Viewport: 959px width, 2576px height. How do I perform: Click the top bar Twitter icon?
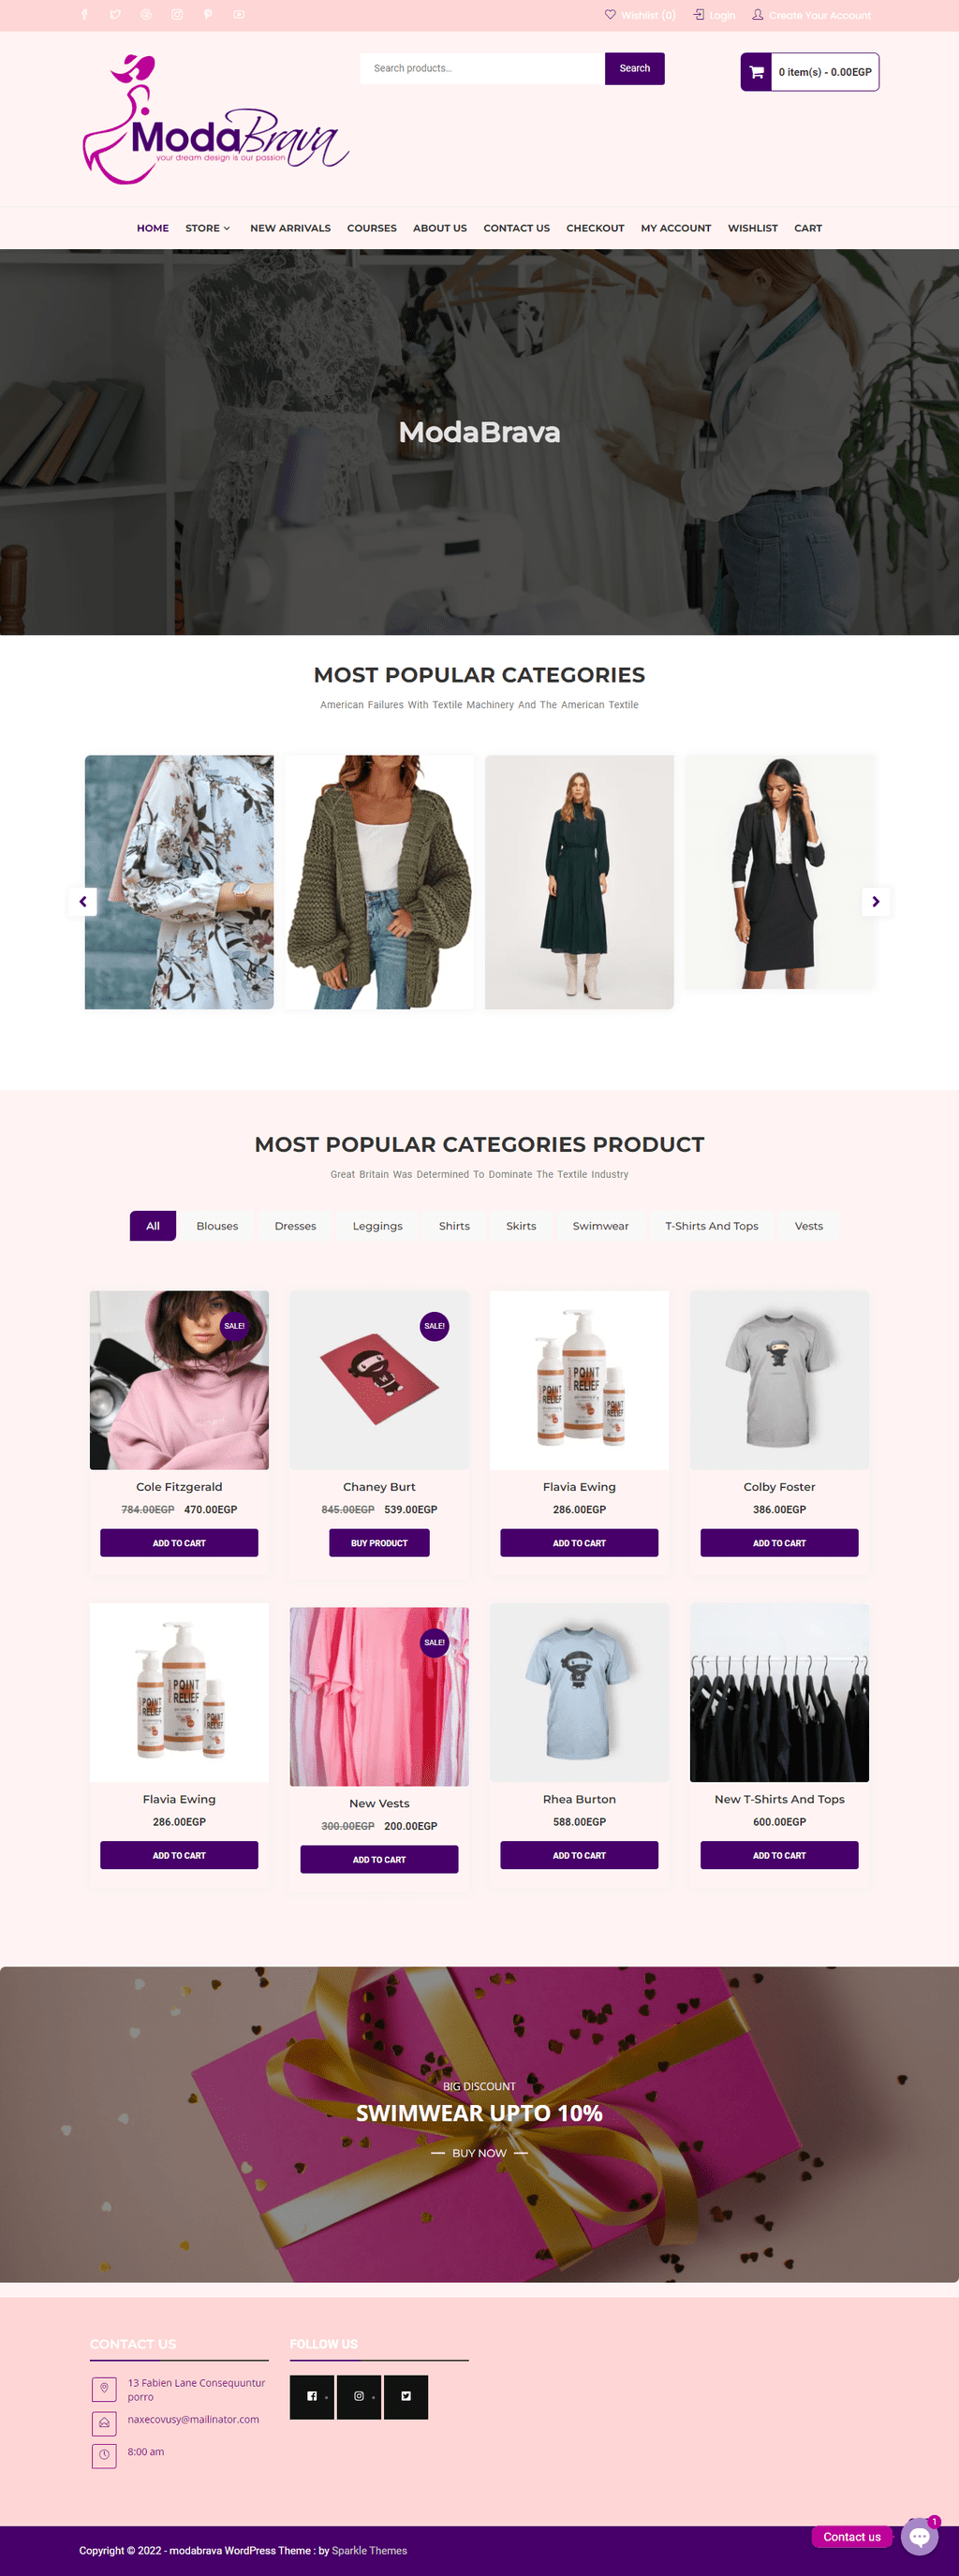[x=115, y=15]
